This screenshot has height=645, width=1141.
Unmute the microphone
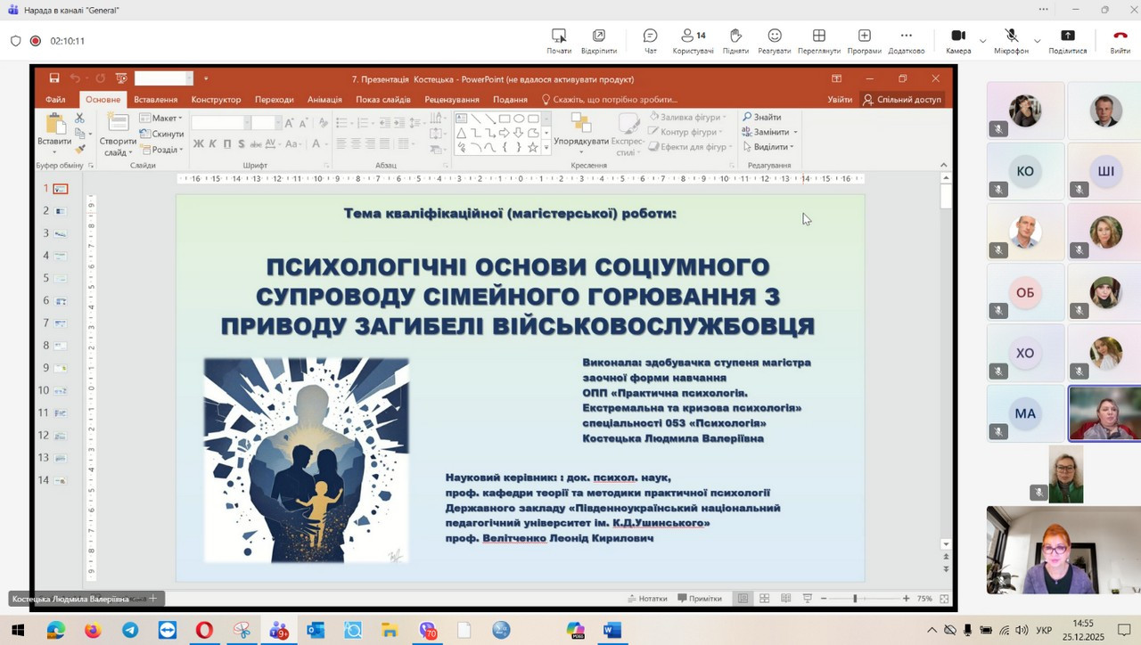click(1012, 40)
